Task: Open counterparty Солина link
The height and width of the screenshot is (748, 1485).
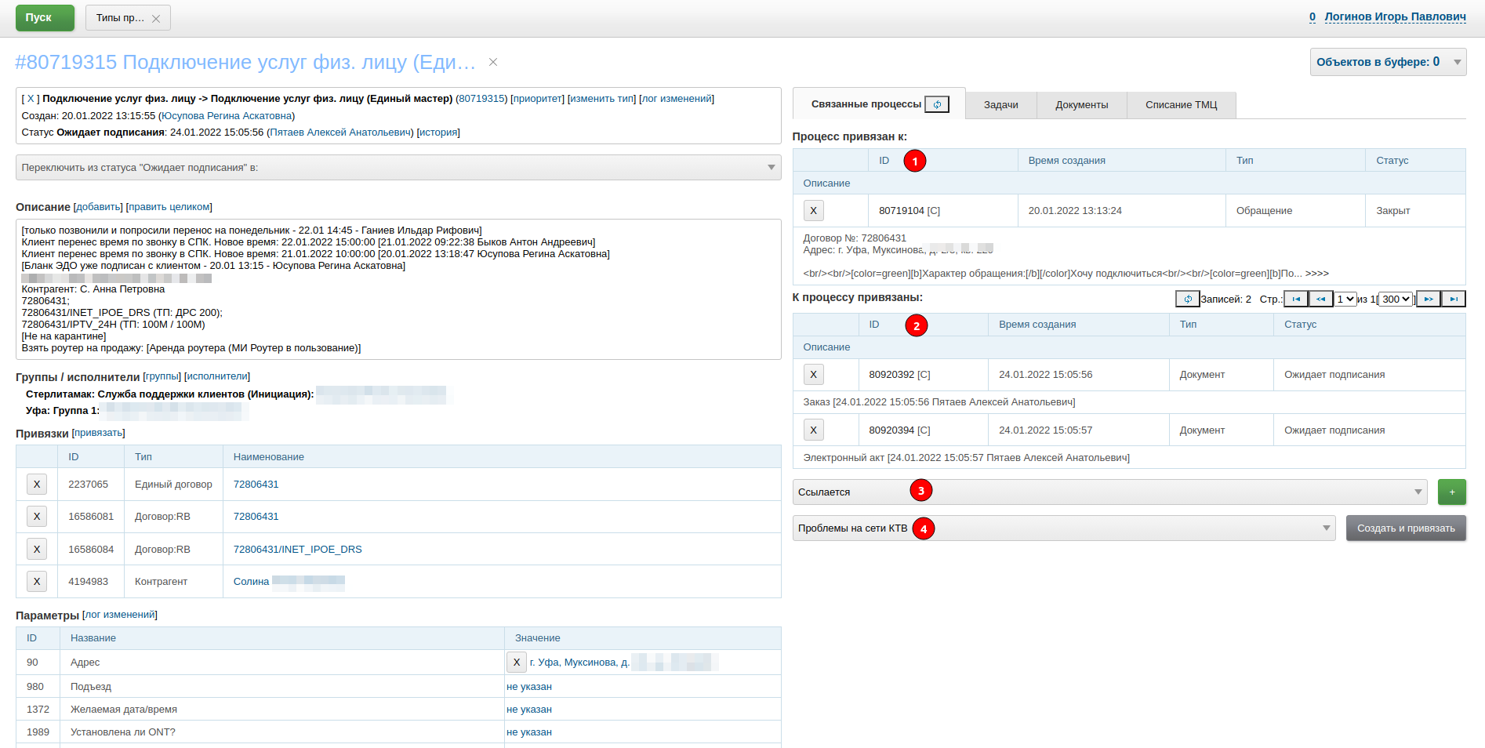Action: click(x=251, y=581)
